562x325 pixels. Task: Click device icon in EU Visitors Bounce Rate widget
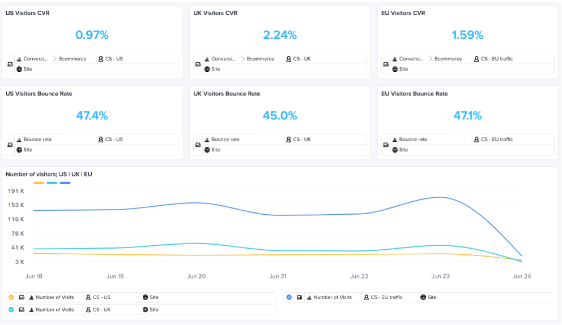click(x=386, y=145)
